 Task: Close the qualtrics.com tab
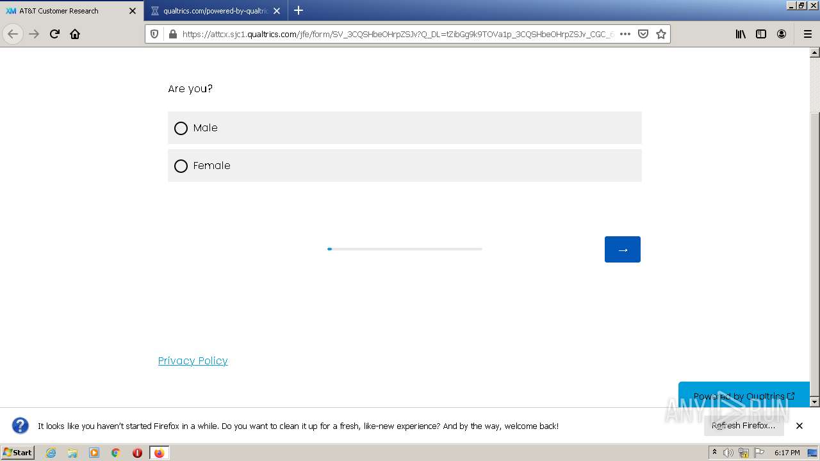277,11
